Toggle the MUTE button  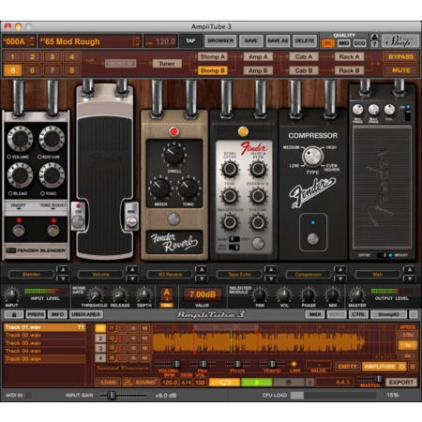400,70
